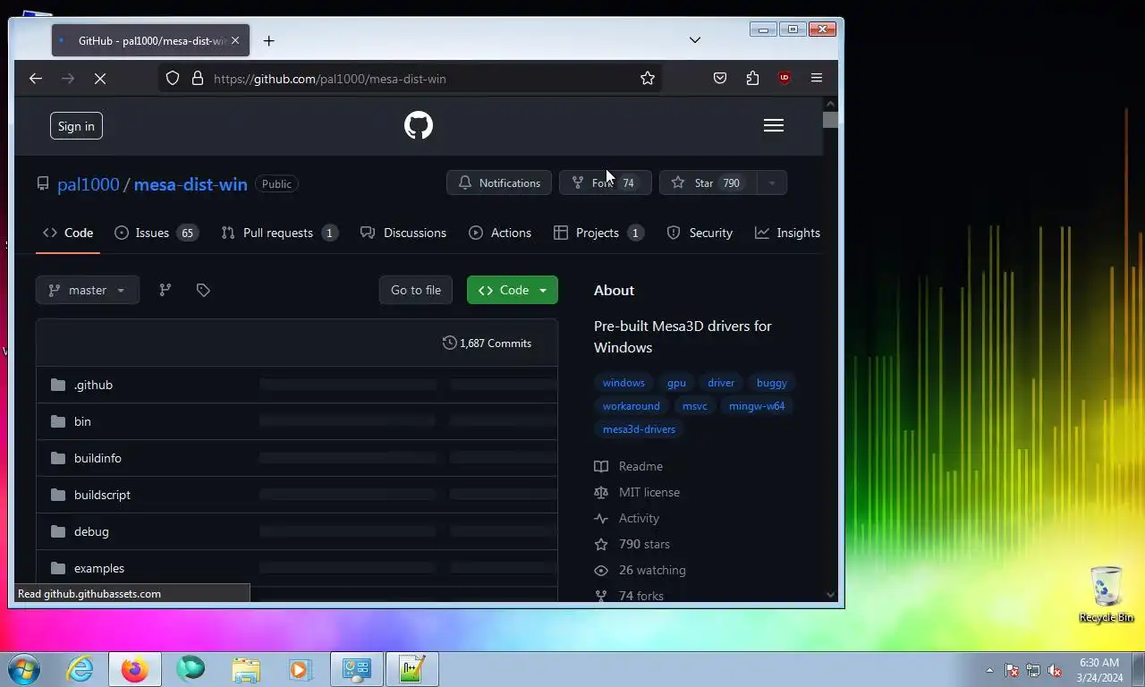The image size is (1145, 687).
Task: Open the 790 stars link
Action: 632,544
